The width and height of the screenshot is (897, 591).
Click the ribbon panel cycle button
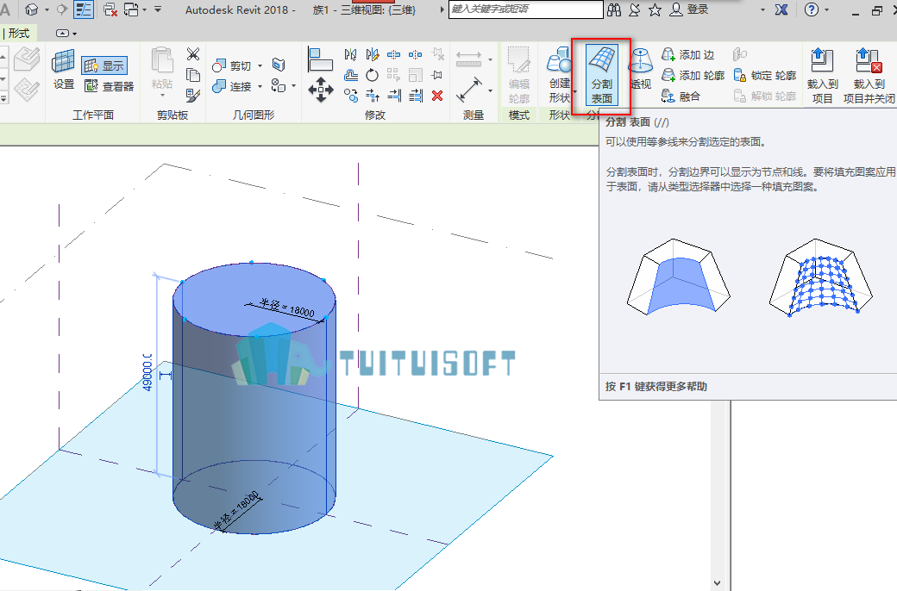[x=62, y=33]
